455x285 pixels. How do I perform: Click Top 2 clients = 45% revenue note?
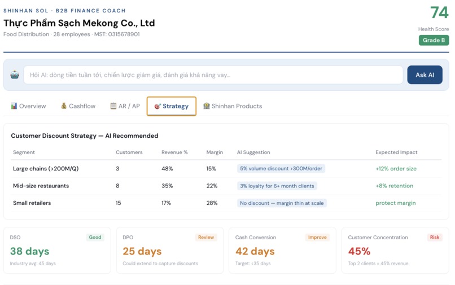coord(378,264)
